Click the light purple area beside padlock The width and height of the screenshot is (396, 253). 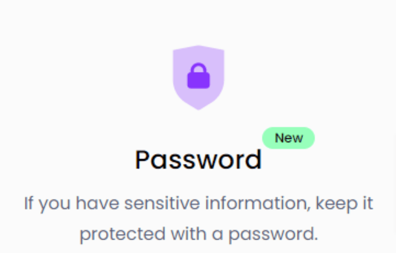point(217,76)
